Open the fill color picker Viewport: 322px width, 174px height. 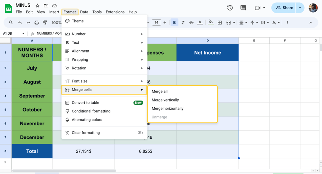pos(211,23)
